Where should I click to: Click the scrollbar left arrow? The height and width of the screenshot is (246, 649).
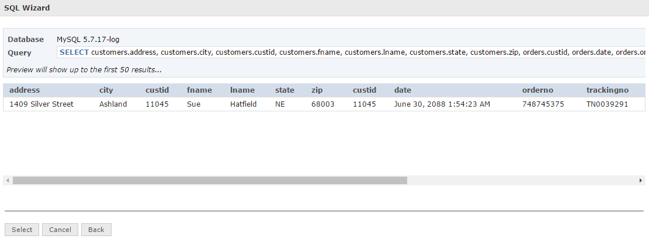point(8,181)
